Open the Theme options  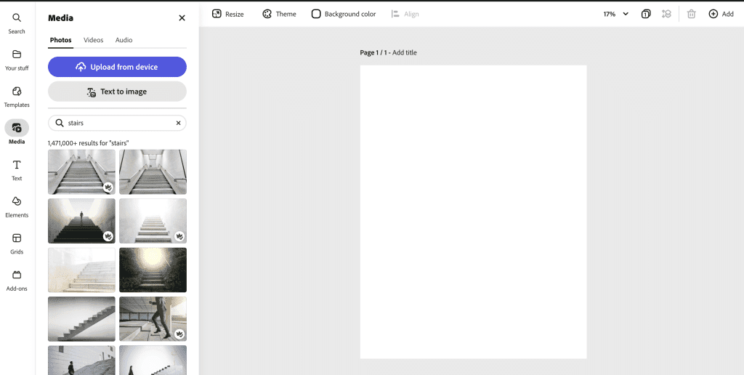coord(280,15)
